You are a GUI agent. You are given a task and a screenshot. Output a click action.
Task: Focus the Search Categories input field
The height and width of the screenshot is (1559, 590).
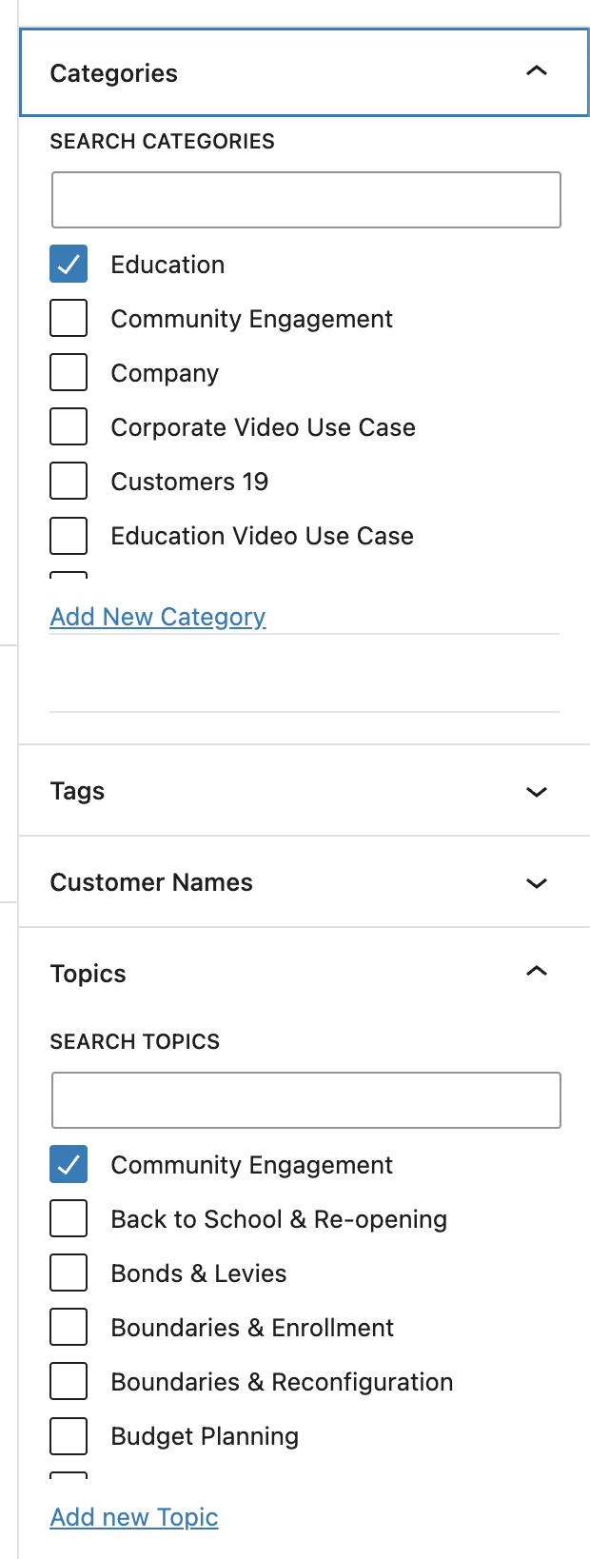click(x=305, y=200)
